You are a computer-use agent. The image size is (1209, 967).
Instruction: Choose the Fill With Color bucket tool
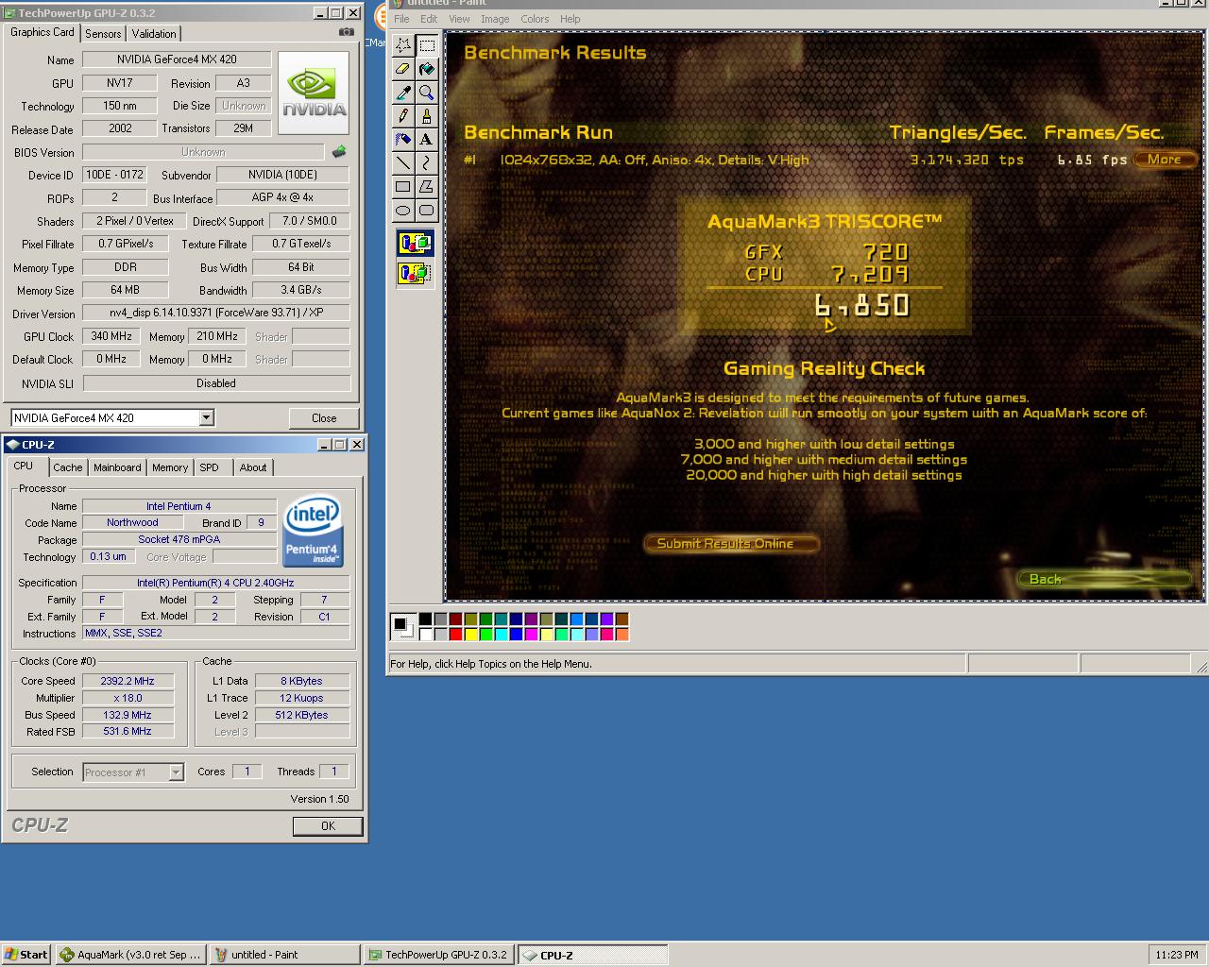tap(427, 68)
